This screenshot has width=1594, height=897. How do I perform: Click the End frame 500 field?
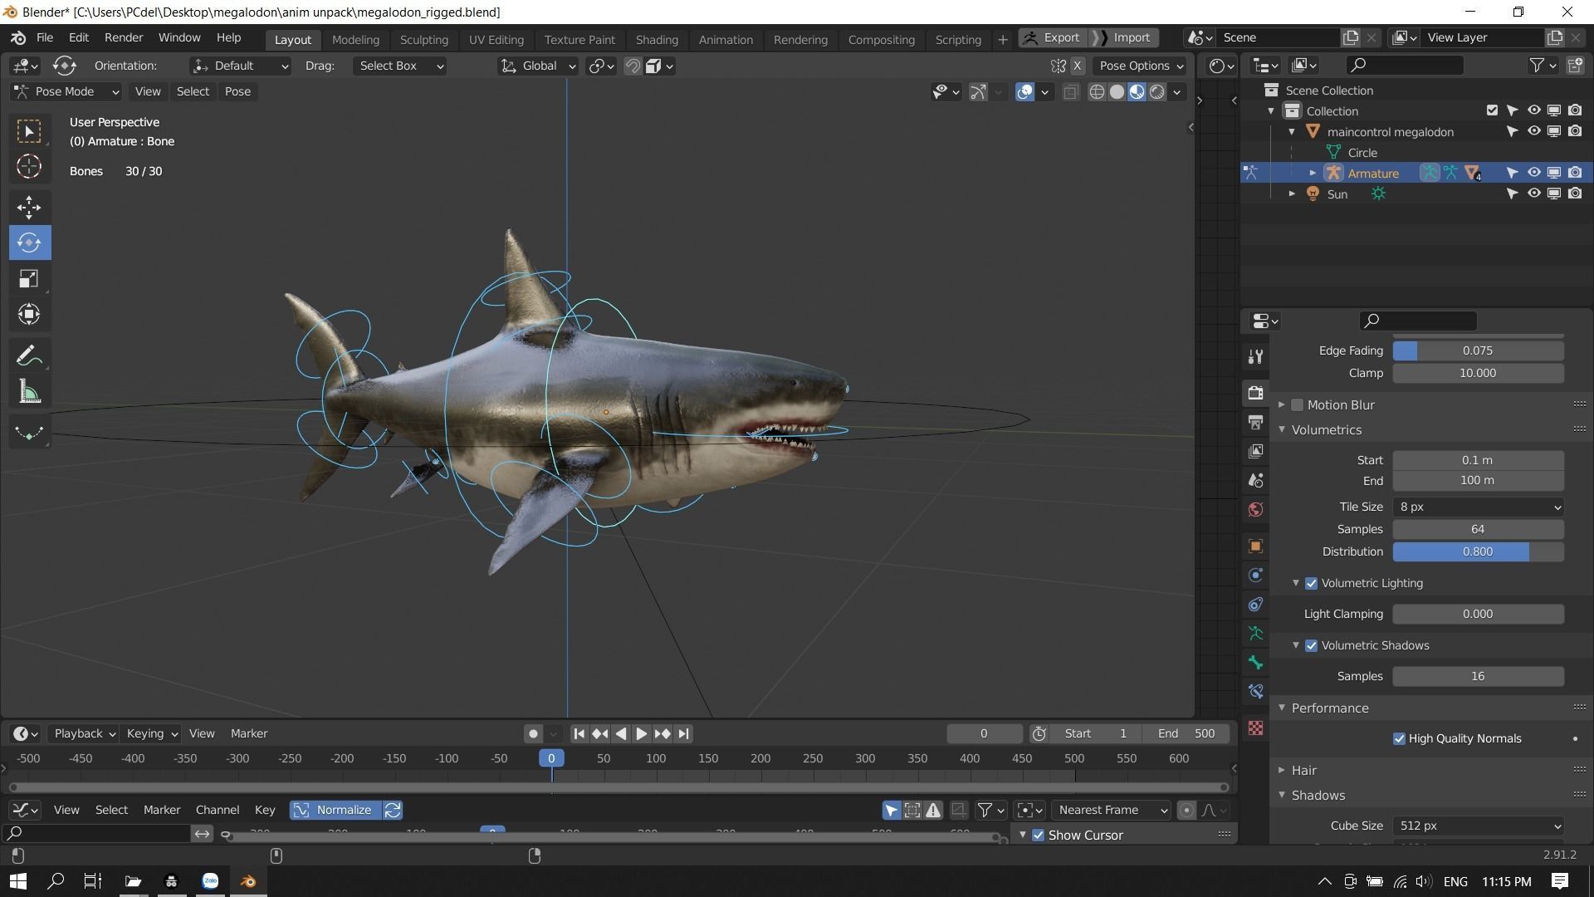[1186, 733]
